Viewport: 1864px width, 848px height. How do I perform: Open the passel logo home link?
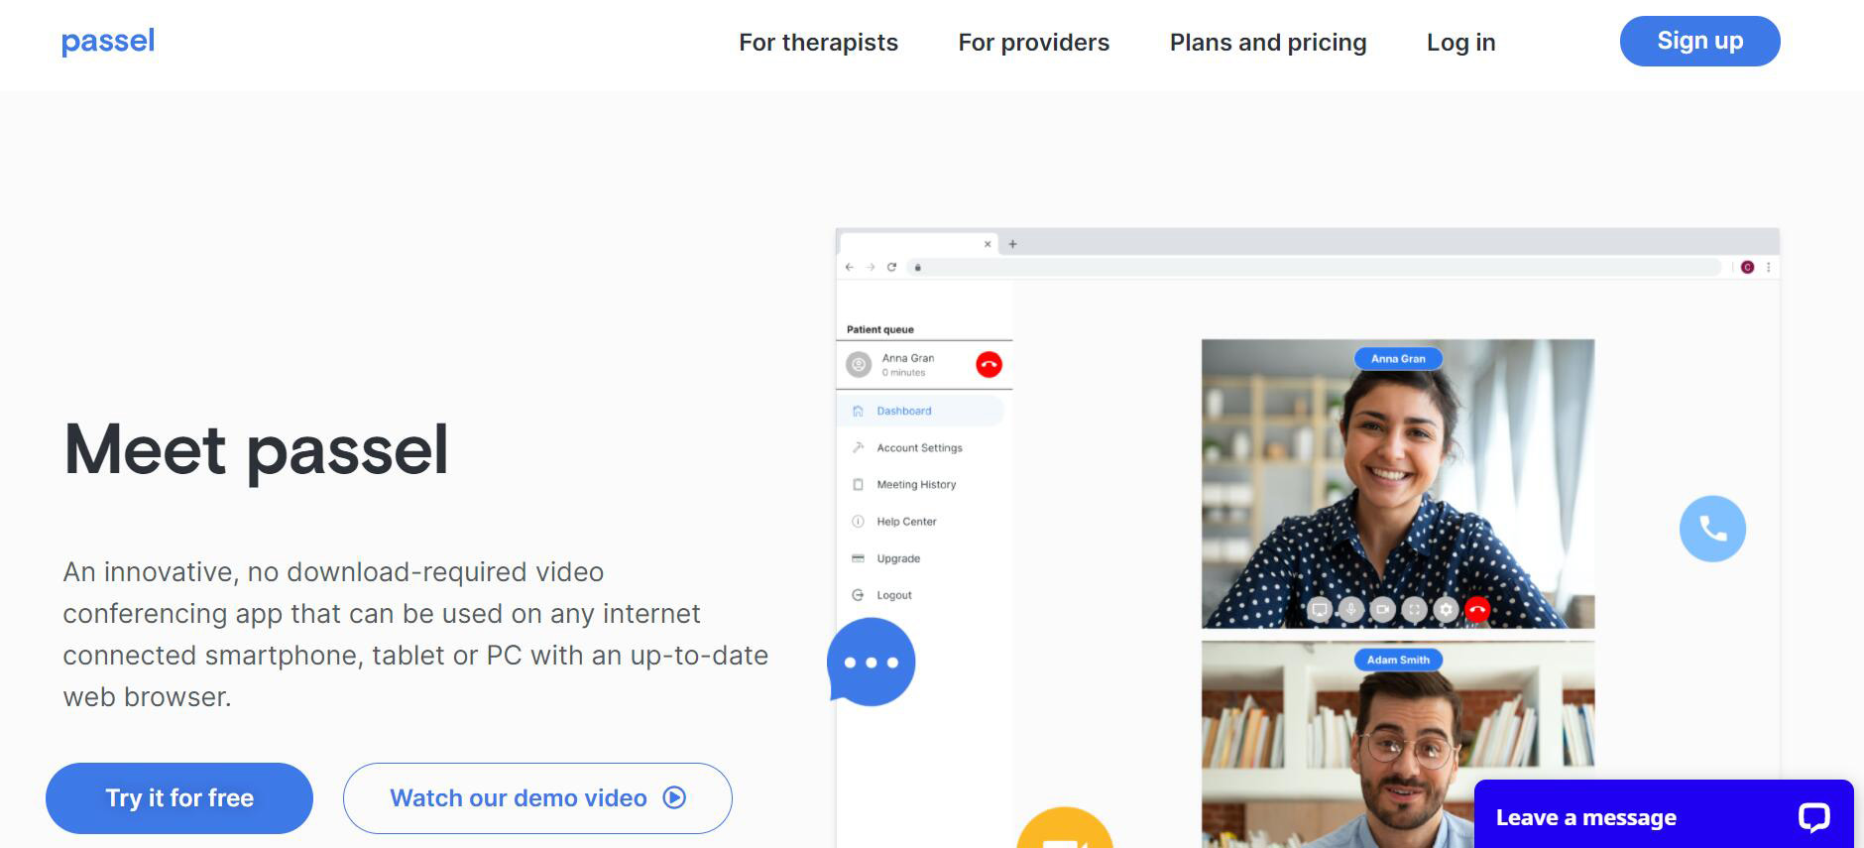pyautogui.click(x=108, y=42)
